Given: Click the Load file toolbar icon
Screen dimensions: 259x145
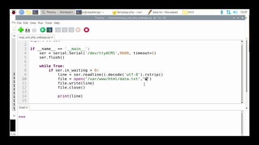Looking at the screenshot, I should 28,30.
